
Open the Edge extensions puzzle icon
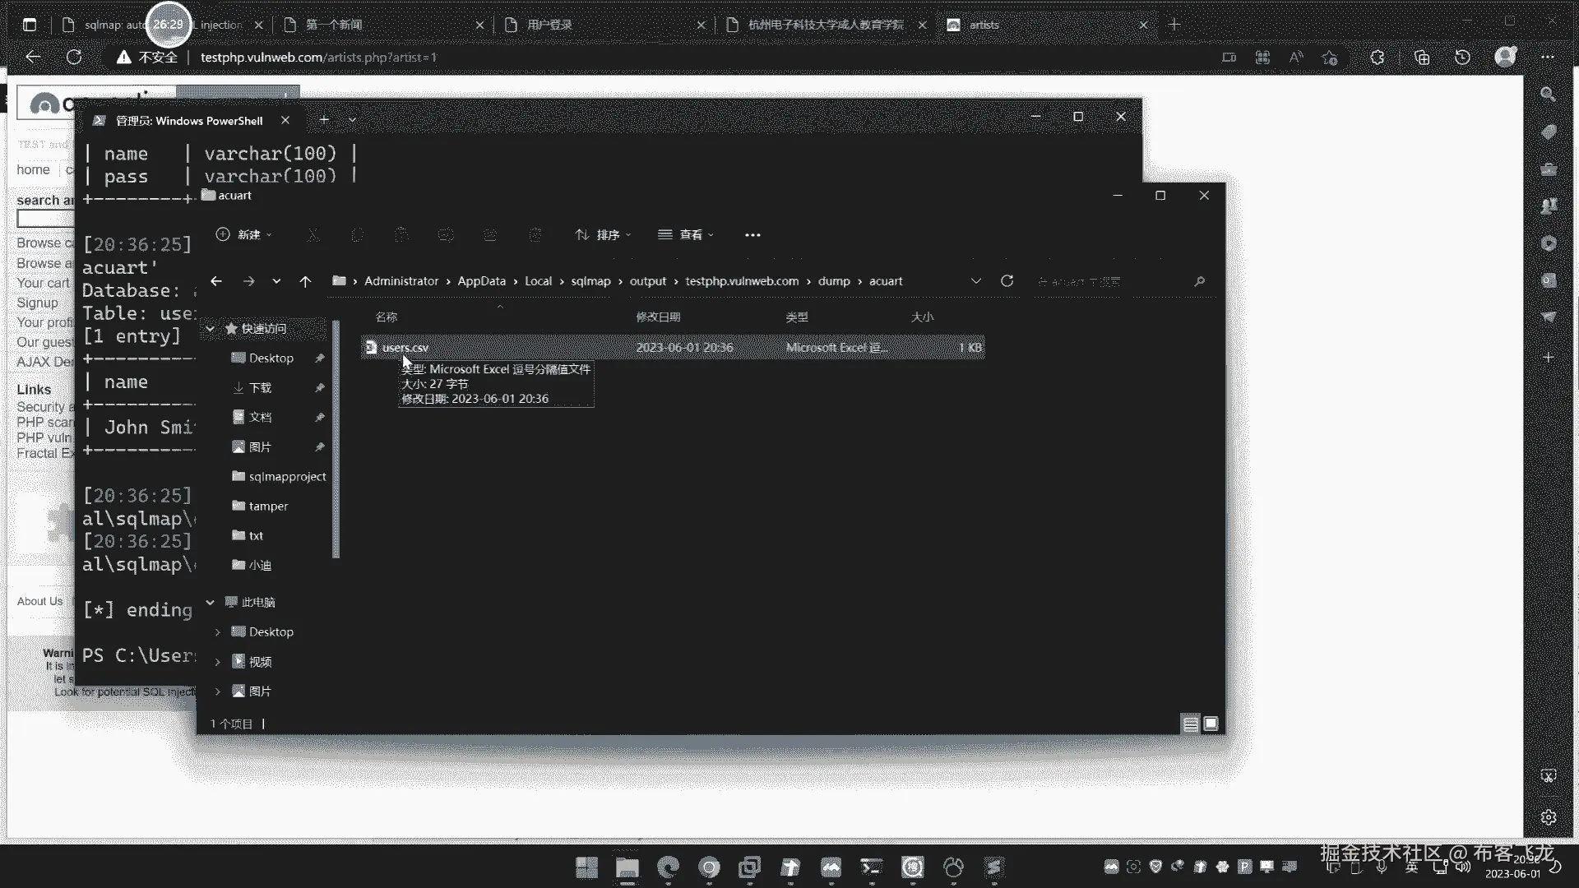click(1377, 57)
